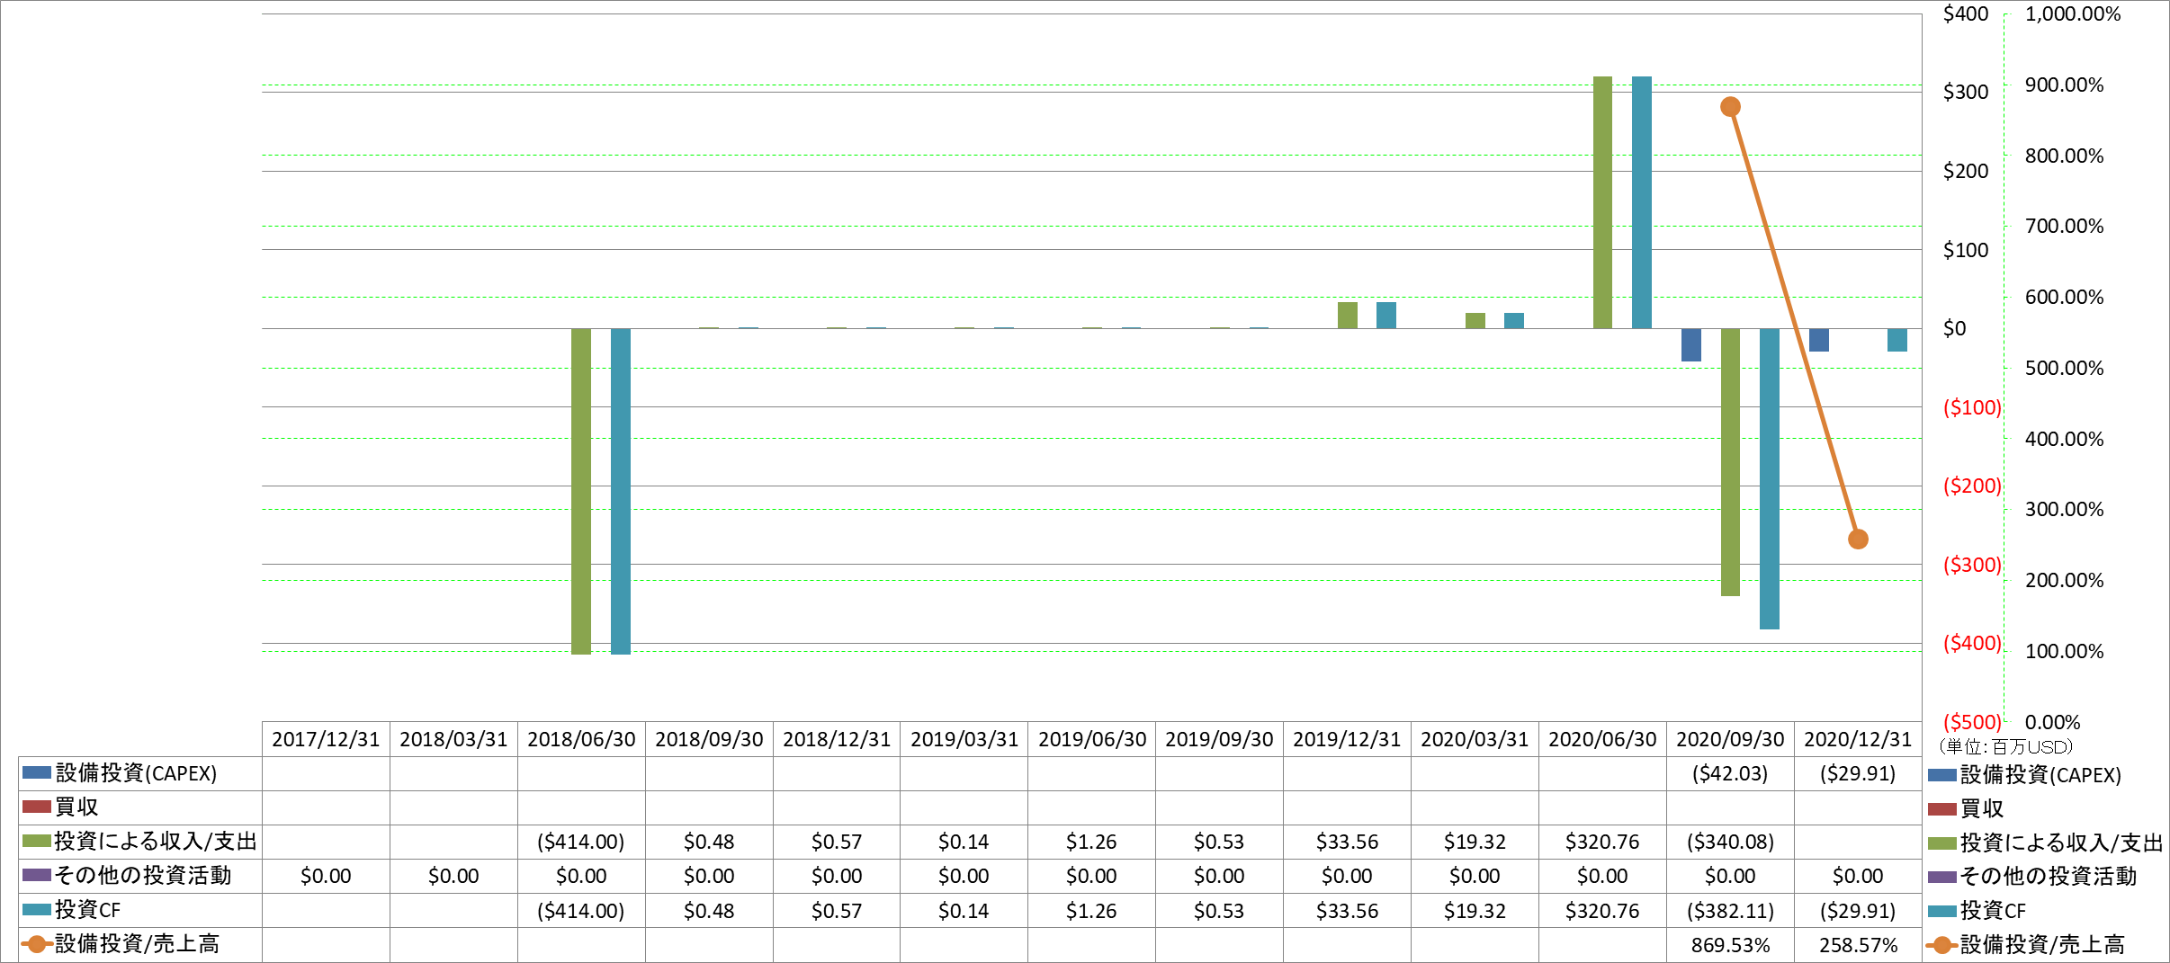Image resolution: width=2170 pixels, height=963 pixels.
Task: Select 買収 entry in the right-hand legend
Action: click(1967, 808)
